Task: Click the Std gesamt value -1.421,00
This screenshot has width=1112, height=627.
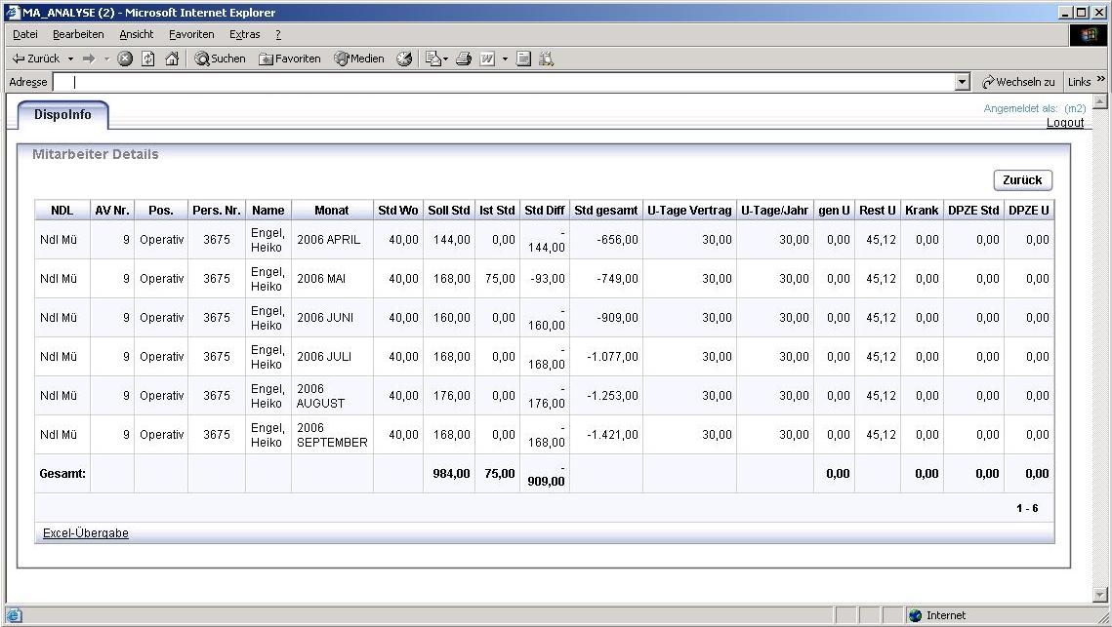Action: [x=613, y=434]
